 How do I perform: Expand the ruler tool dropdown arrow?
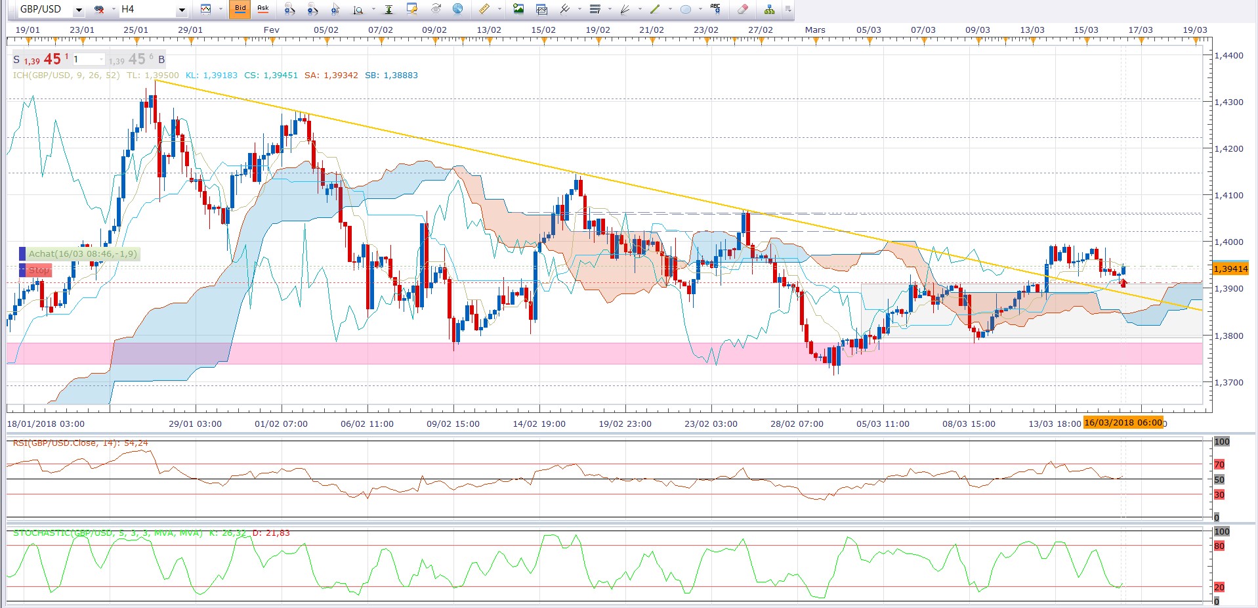click(499, 10)
